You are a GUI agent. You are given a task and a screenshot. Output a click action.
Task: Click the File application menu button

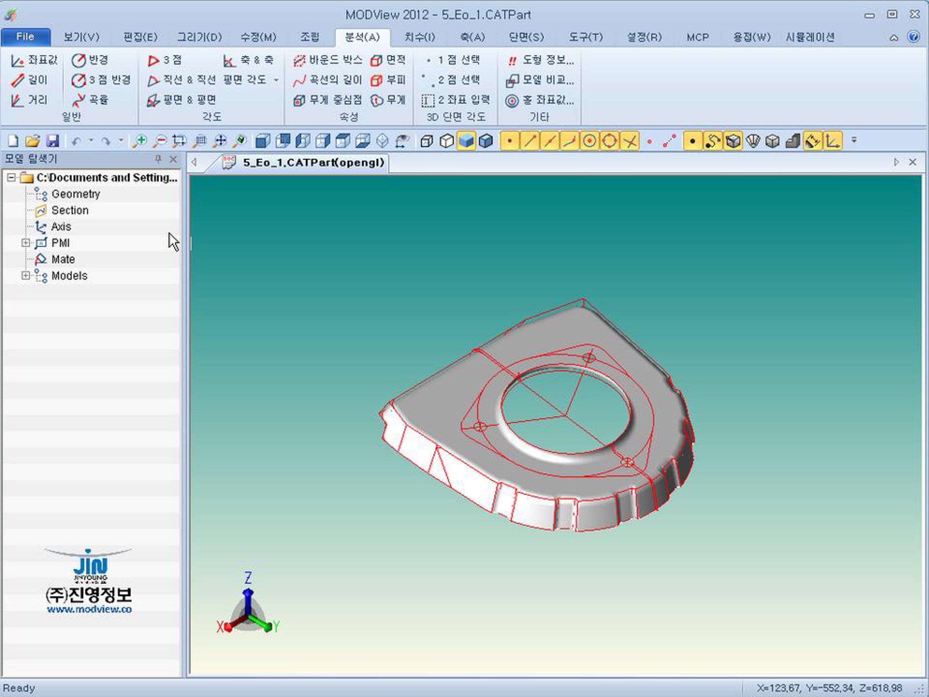(26, 37)
